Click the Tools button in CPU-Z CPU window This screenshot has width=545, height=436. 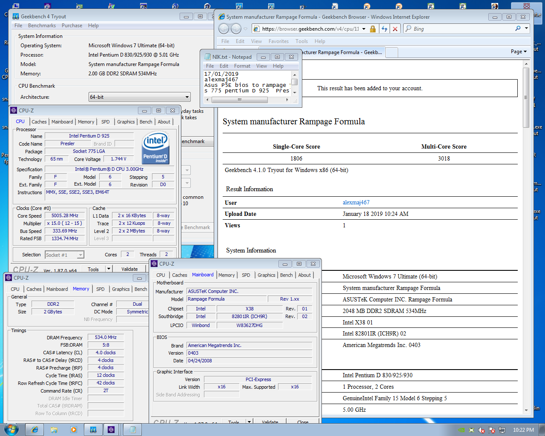click(x=93, y=269)
